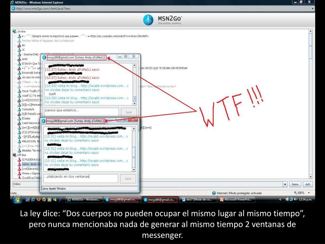Image resolution: width=325 pixels, height=244 pixels.
Task: Click the volume icon in system tray
Action: point(296,199)
